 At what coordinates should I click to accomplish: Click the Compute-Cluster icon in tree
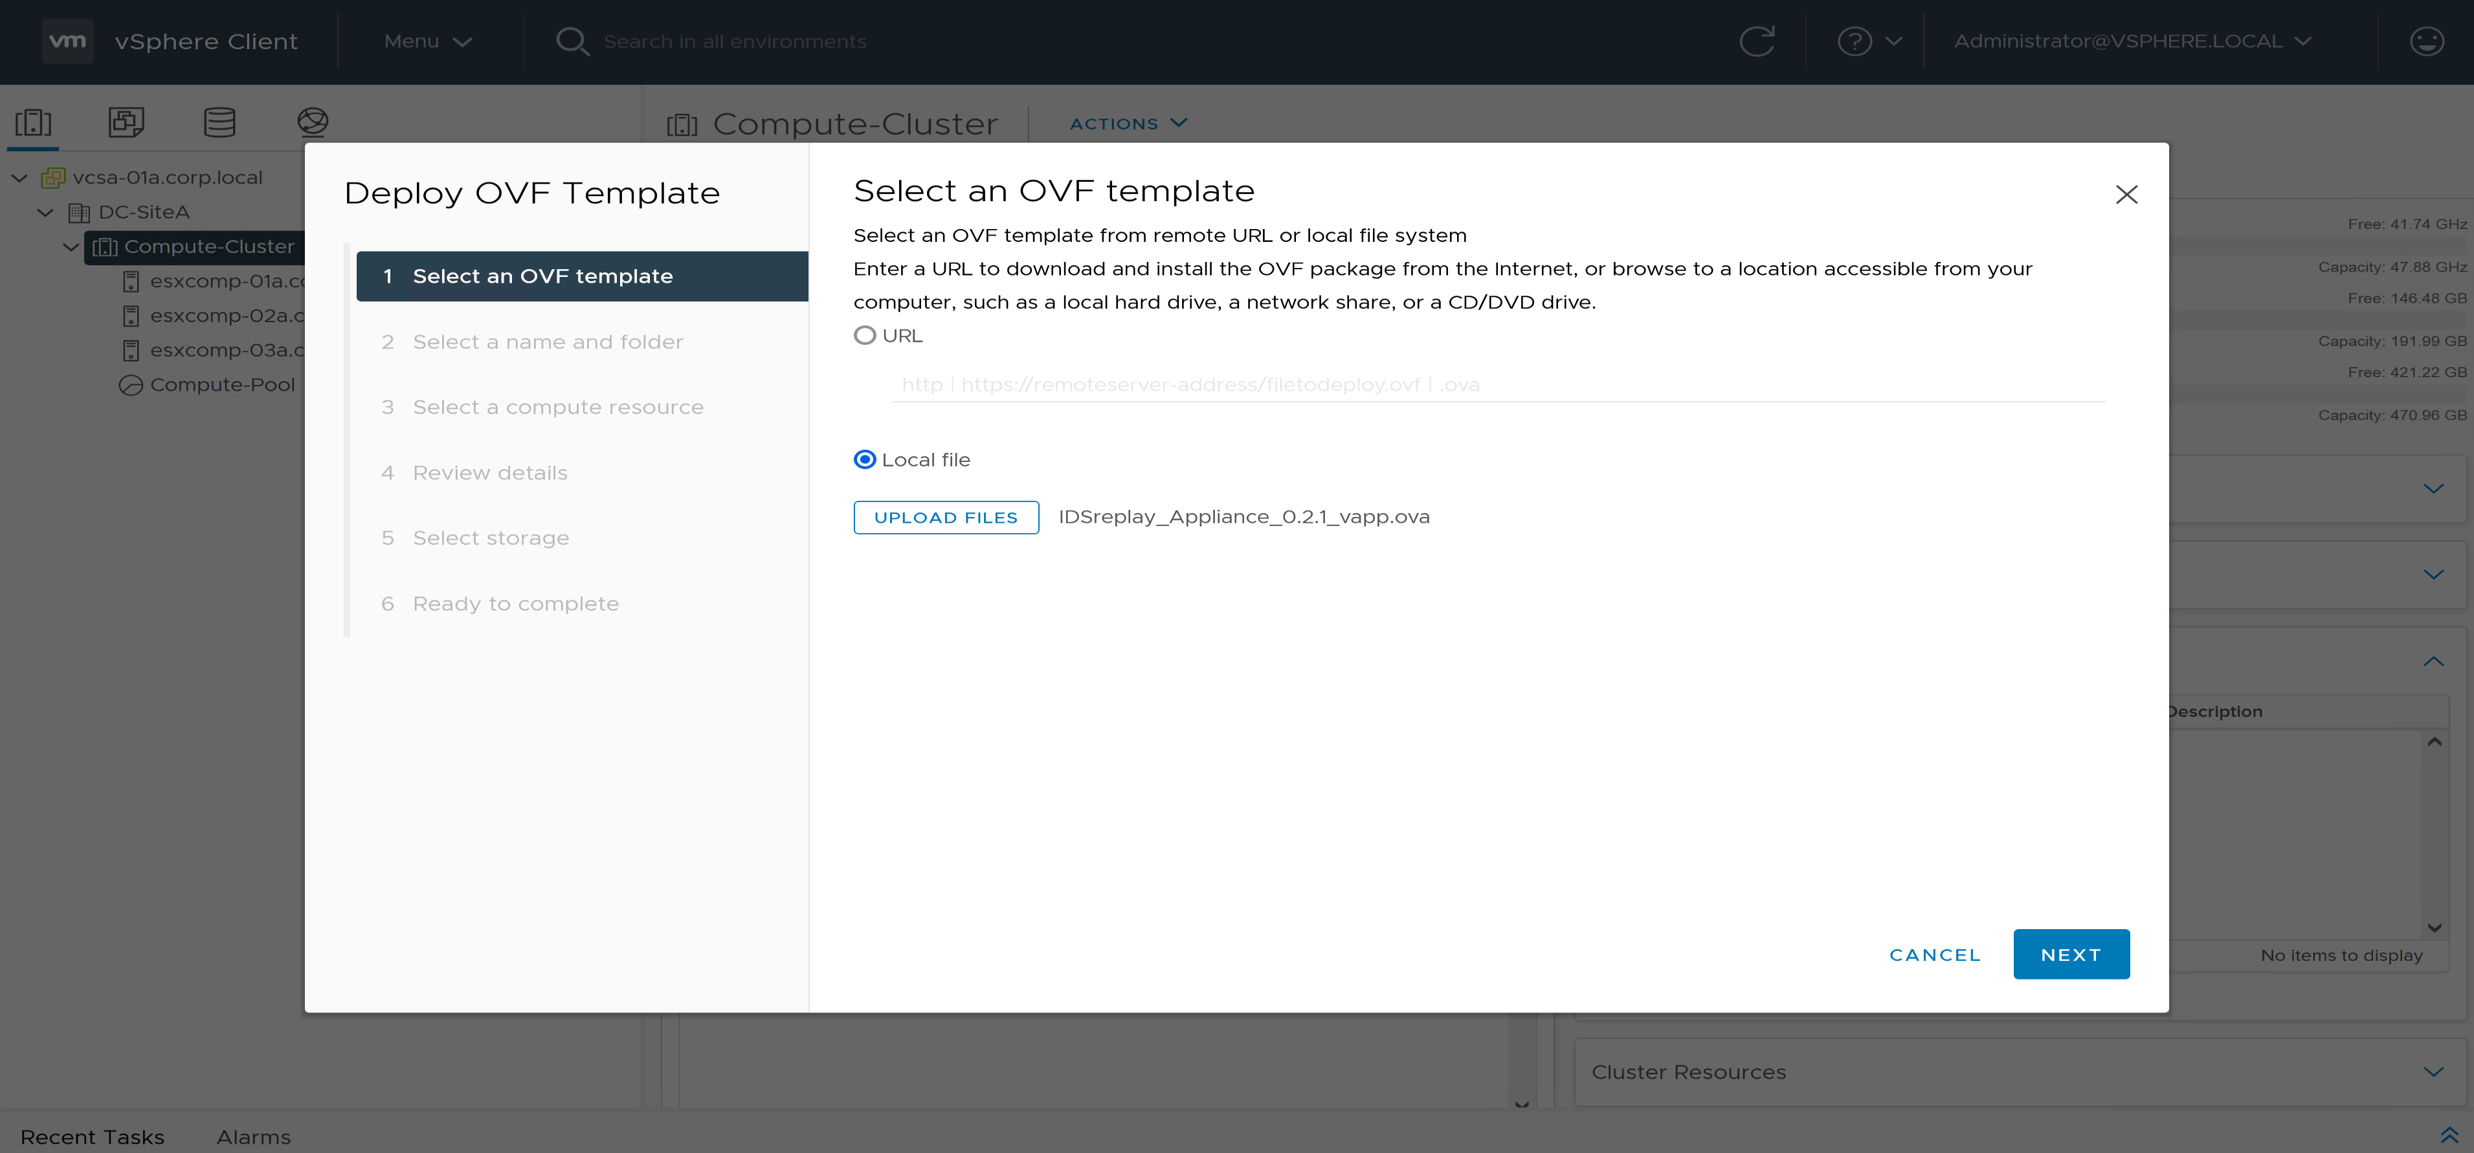click(105, 247)
